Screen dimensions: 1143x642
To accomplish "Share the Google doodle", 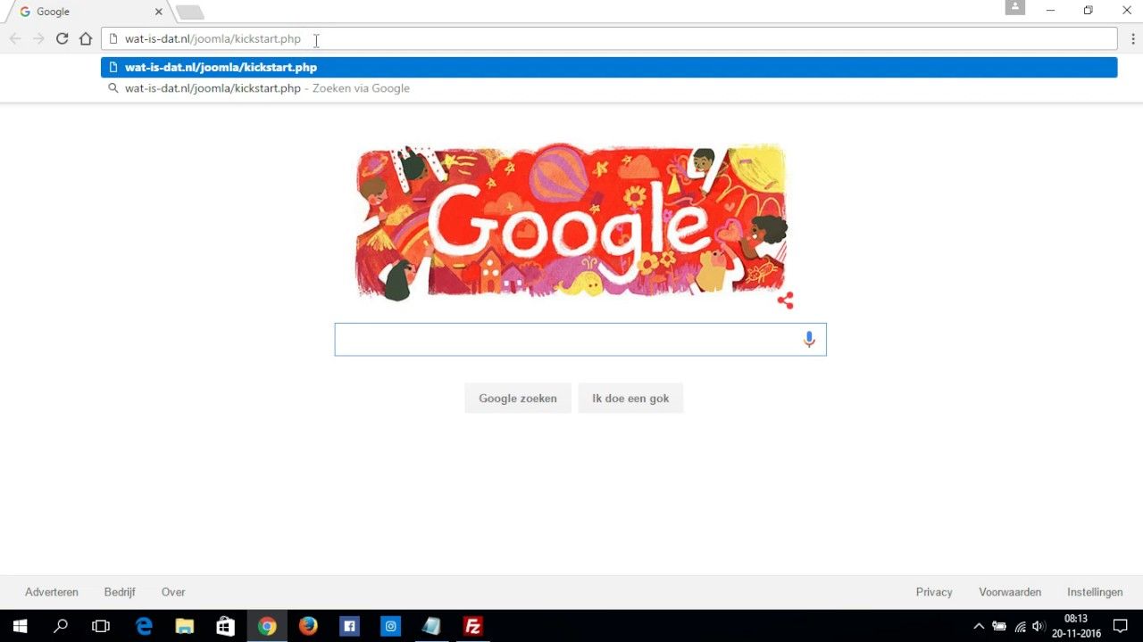I will tap(785, 300).
